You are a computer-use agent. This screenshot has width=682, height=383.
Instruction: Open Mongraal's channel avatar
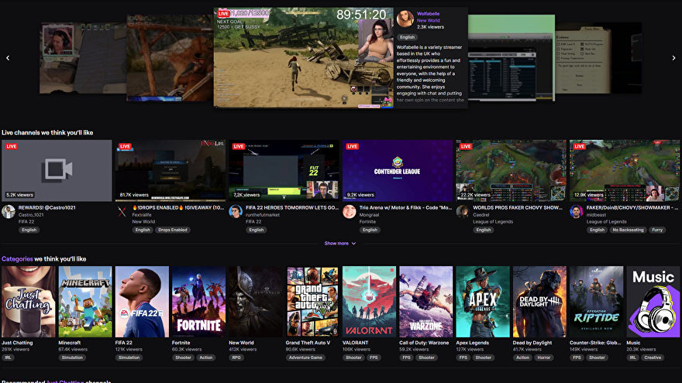(x=350, y=211)
